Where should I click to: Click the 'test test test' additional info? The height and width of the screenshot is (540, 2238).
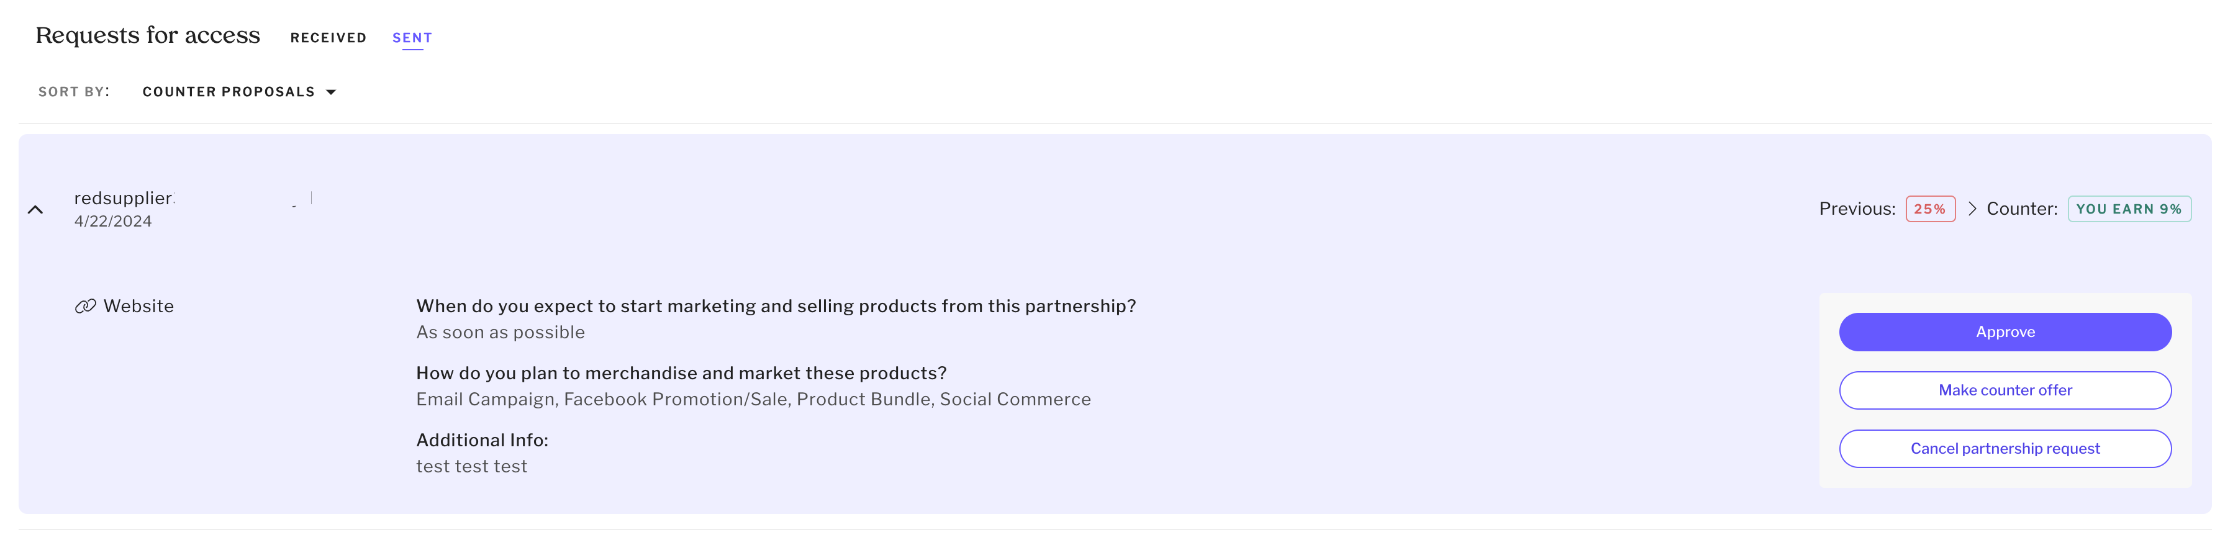(x=472, y=467)
